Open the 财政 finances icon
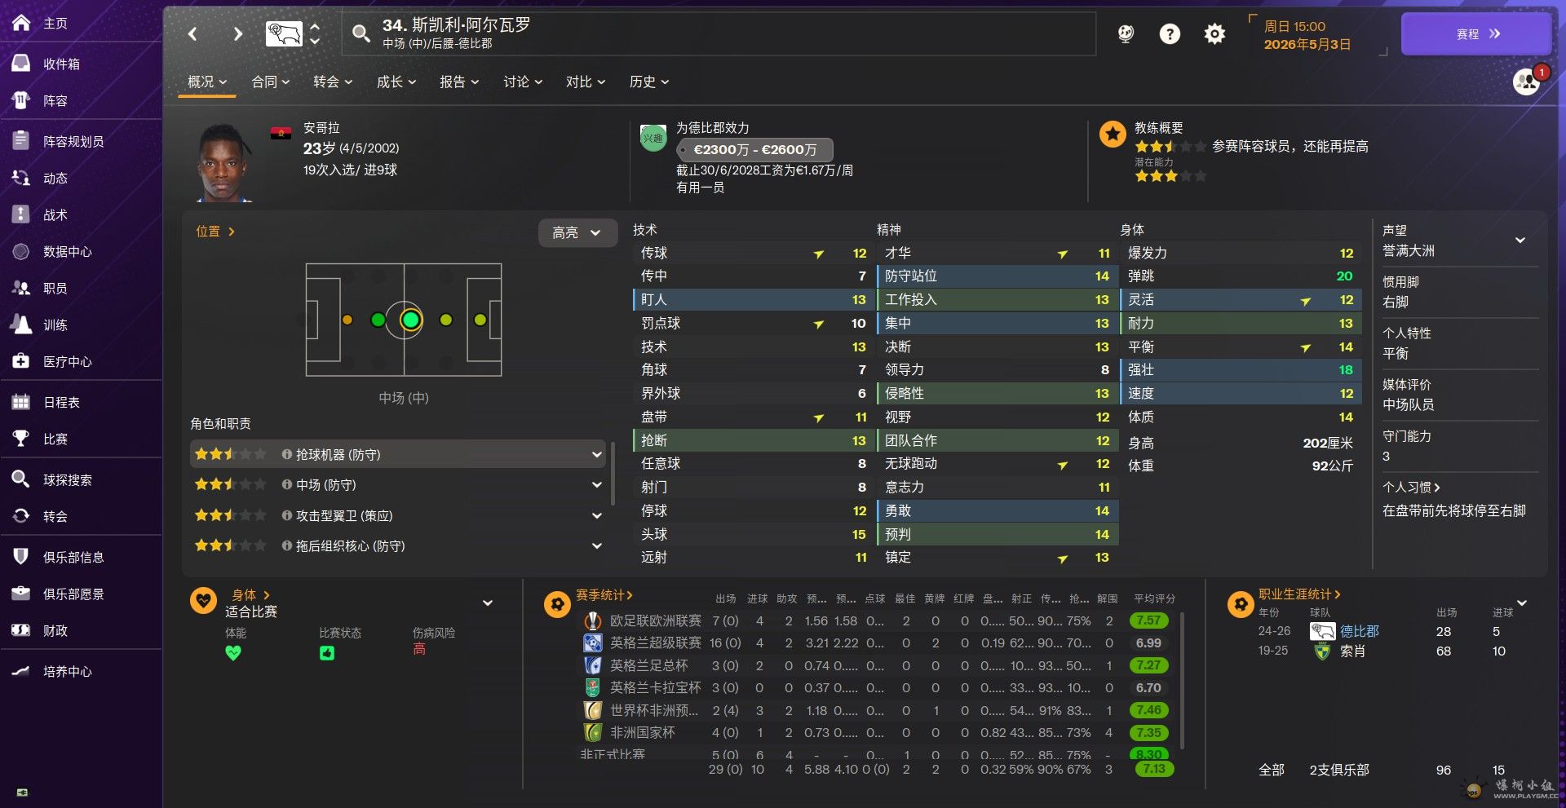The height and width of the screenshot is (808, 1566). tap(21, 630)
